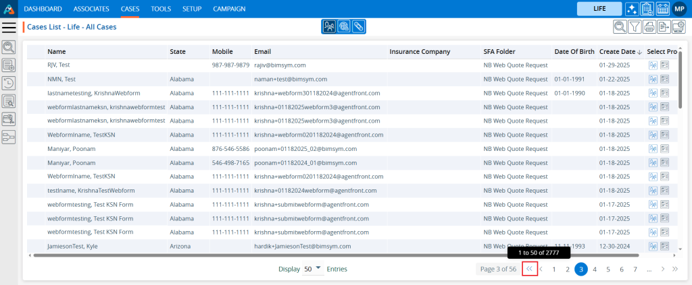Open the calendar icon in header
The image size is (692, 285).
click(x=662, y=9)
